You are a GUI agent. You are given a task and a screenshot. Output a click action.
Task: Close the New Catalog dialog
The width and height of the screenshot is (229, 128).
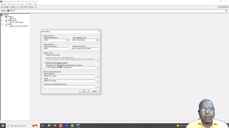point(99,32)
